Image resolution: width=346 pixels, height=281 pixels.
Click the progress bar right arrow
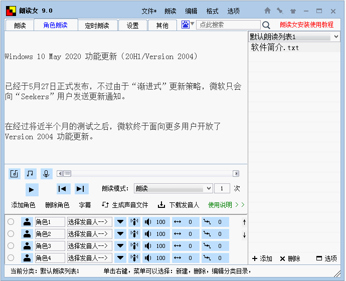[x=236, y=174]
